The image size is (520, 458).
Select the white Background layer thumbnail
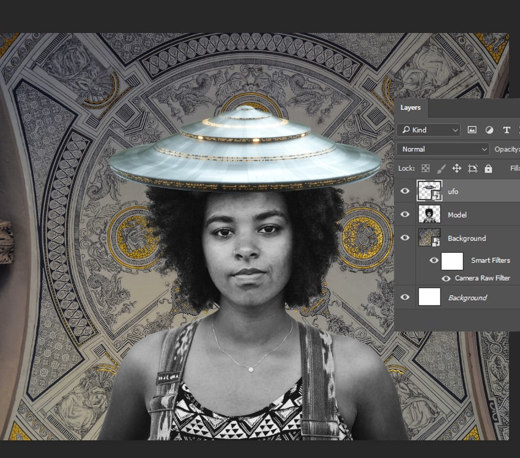pyautogui.click(x=429, y=297)
